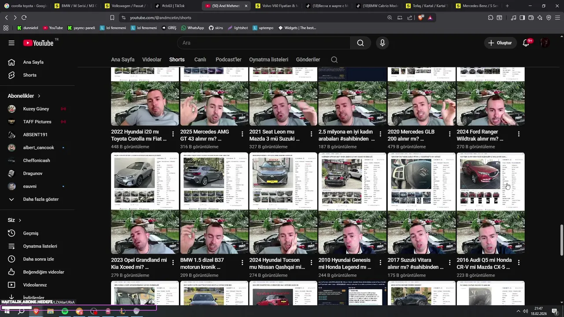Open options for 2020 Mercedes GLB short

(449, 134)
